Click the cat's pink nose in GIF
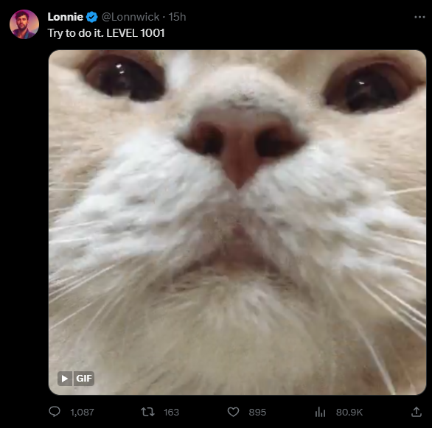This screenshot has width=432, height=428. (x=241, y=143)
